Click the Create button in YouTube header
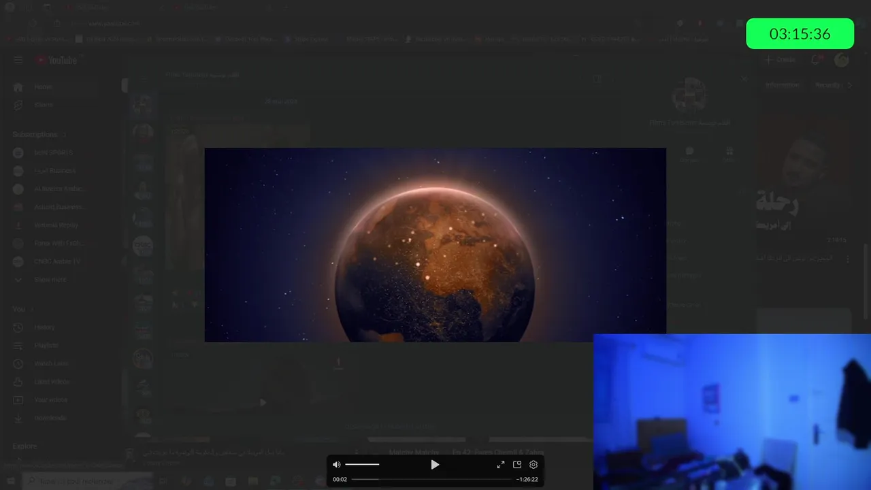Image resolution: width=871 pixels, height=490 pixels. pyautogui.click(x=779, y=60)
